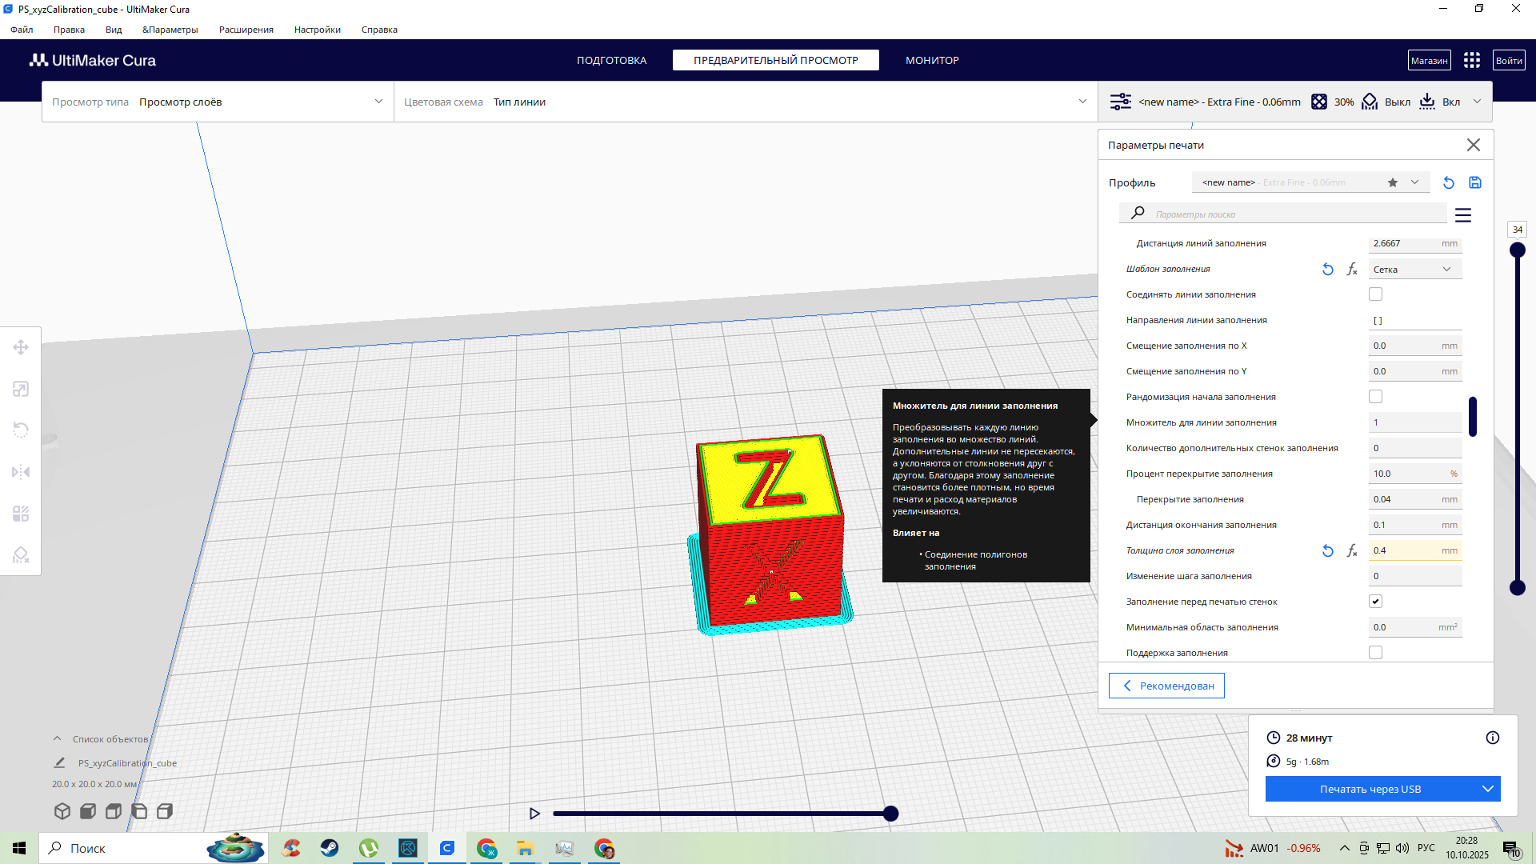Click the 'Рекомендован' button
The width and height of the screenshot is (1536, 864).
(1166, 686)
